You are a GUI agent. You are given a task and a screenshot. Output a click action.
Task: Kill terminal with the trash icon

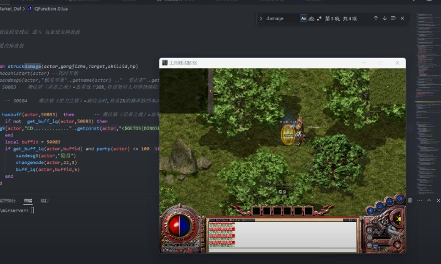coord(410,201)
